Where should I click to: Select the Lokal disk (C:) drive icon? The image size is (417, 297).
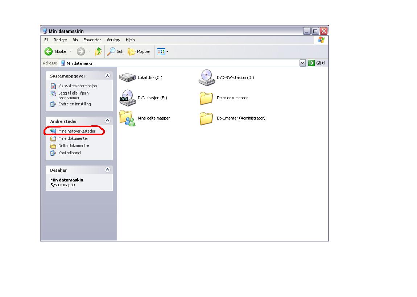(128, 78)
